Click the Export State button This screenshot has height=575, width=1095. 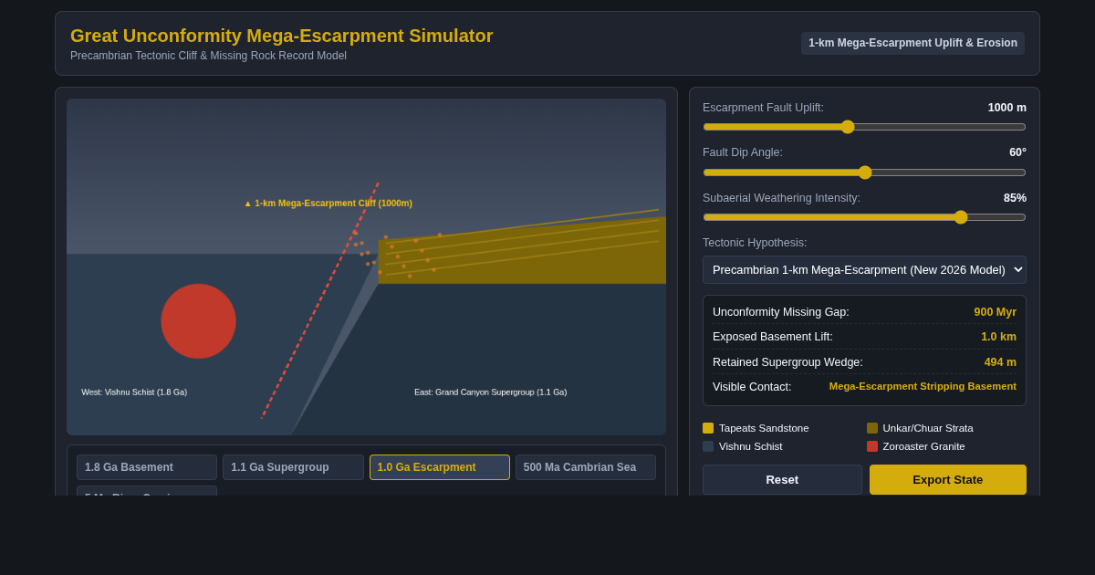click(x=948, y=479)
